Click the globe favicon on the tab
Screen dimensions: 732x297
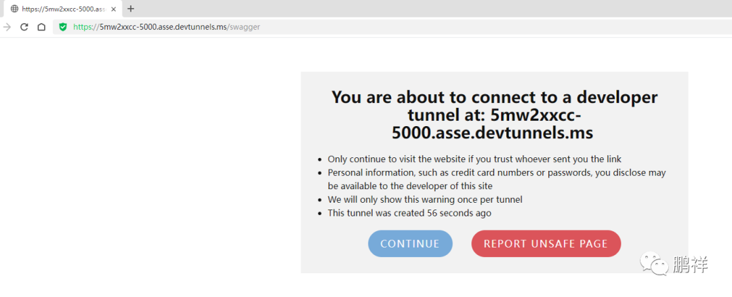[14, 9]
